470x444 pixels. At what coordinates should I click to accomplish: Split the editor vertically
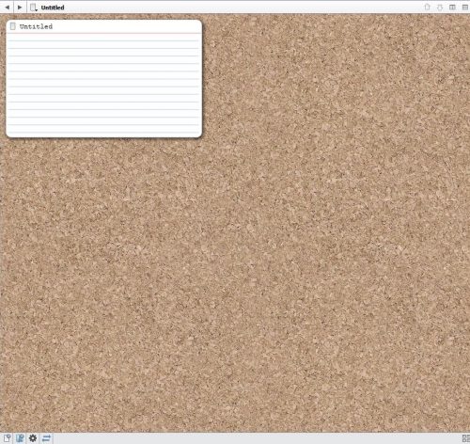pyautogui.click(x=452, y=7)
